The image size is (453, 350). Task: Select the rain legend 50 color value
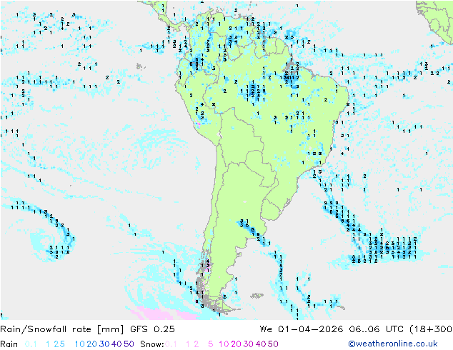coord(129,344)
